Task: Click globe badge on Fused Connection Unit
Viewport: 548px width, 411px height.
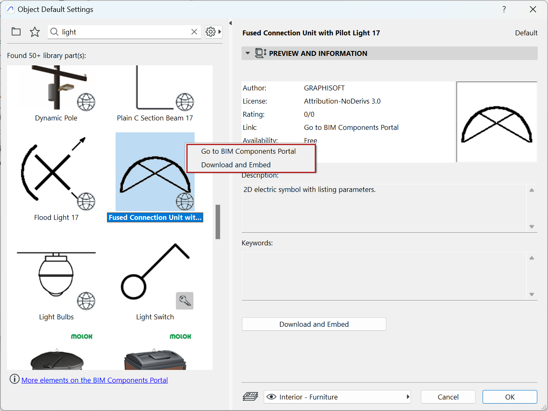Action: [185, 201]
